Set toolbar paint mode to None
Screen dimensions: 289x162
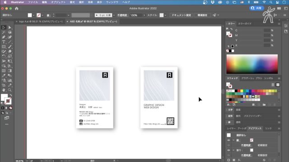[11, 108]
